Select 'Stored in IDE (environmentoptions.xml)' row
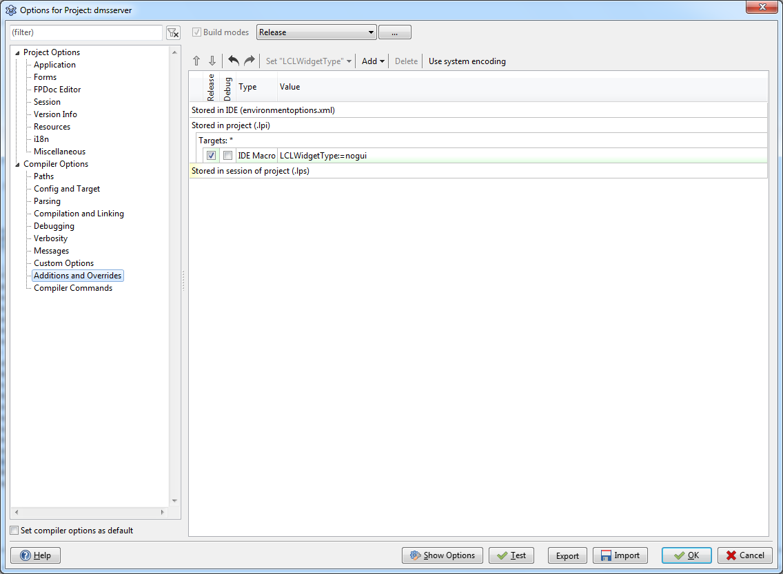 478,110
